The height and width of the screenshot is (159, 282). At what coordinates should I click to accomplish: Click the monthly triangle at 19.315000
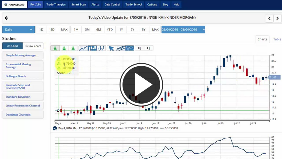pyautogui.click(x=59, y=59)
